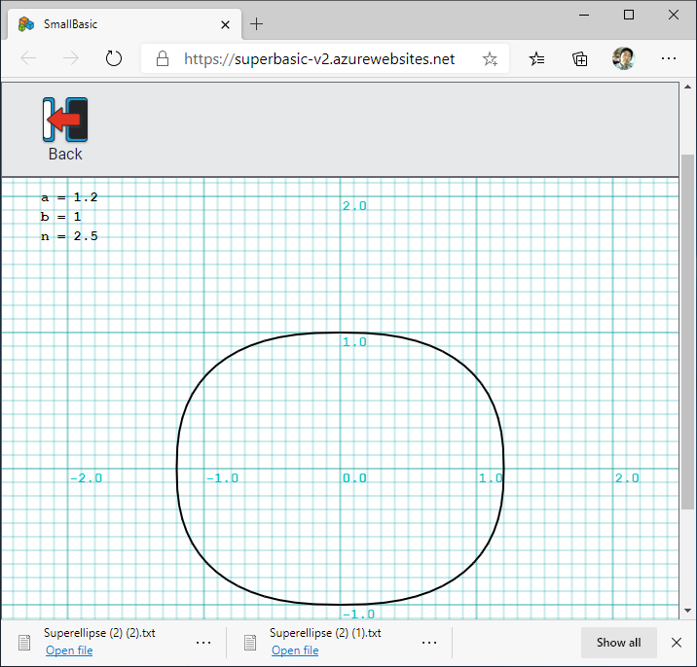Image resolution: width=697 pixels, height=667 pixels.
Task: Click the browser back navigation arrow
Action: click(28, 58)
